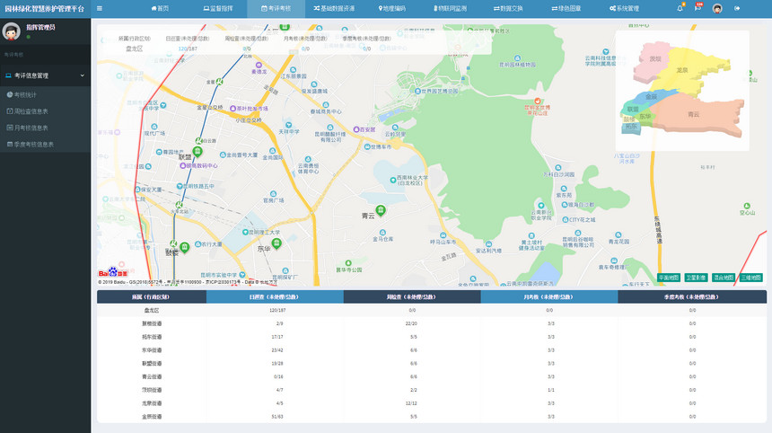Open the 基础数据资源 top menu
Screen dimensions: 772x433
[333, 8]
